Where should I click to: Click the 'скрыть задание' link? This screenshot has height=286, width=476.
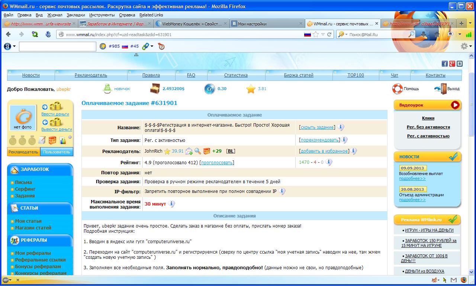317,127
